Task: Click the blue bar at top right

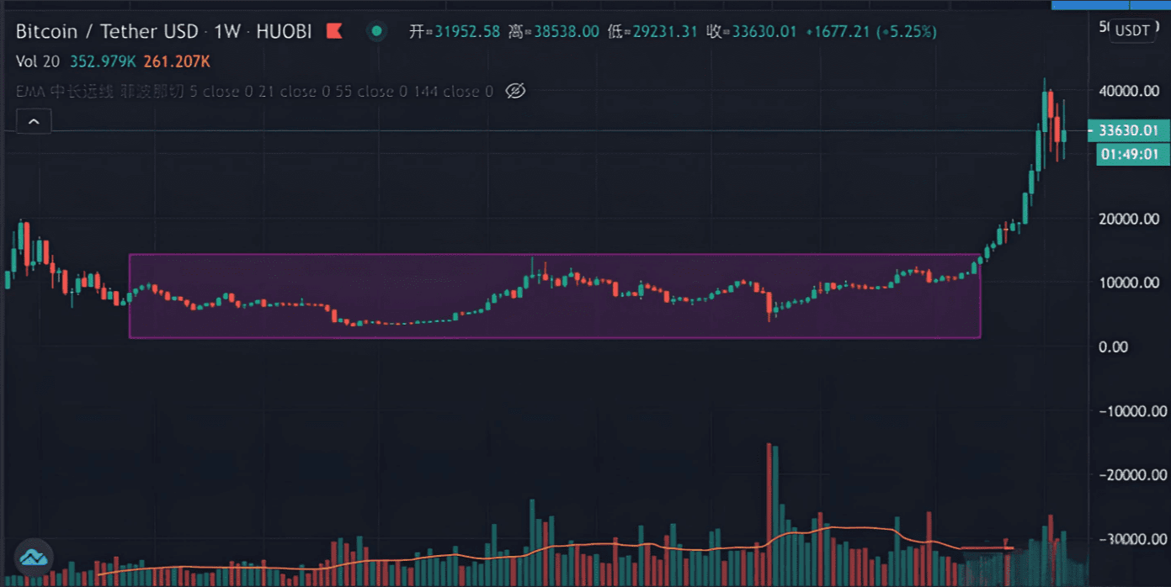Action: tap(1111, 4)
